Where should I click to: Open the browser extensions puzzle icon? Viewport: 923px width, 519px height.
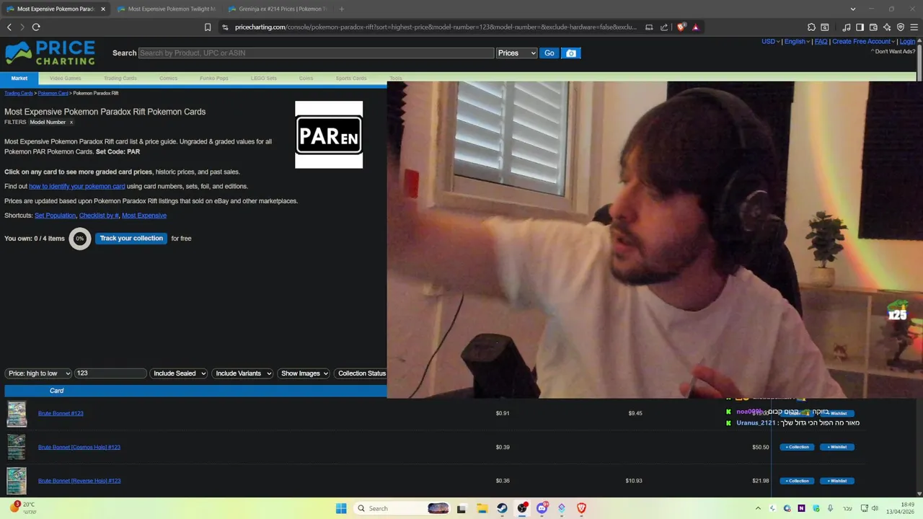811,27
